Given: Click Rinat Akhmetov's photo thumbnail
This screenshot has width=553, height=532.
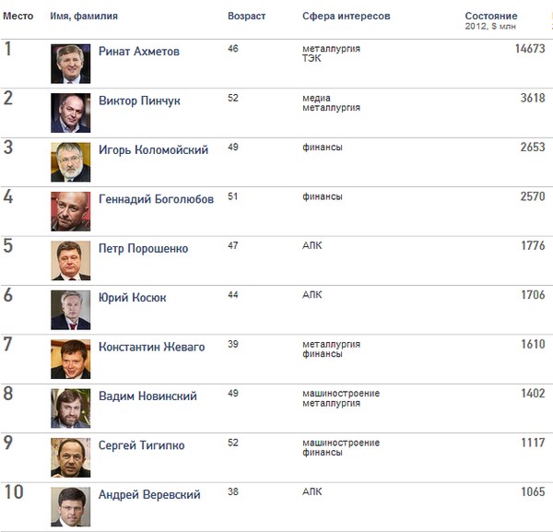Looking at the screenshot, I should click(x=70, y=64).
